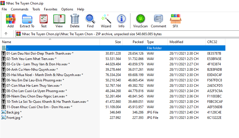Click the file icon of 07-Con Mua Ha
The width and height of the screenshot is (239, 138).
click(3, 85)
